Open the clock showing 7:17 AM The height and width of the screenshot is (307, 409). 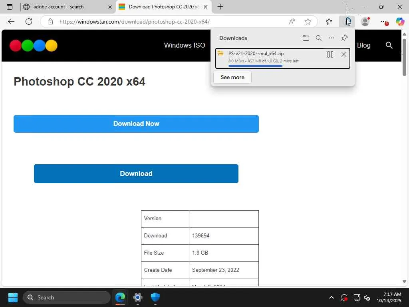[x=389, y=297]
